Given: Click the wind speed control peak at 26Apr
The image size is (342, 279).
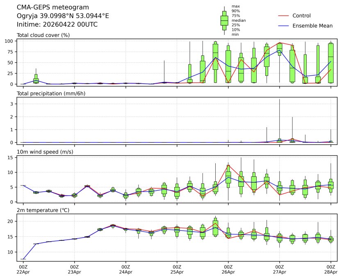Looking at the screenshot, I should tap(228, 165).
